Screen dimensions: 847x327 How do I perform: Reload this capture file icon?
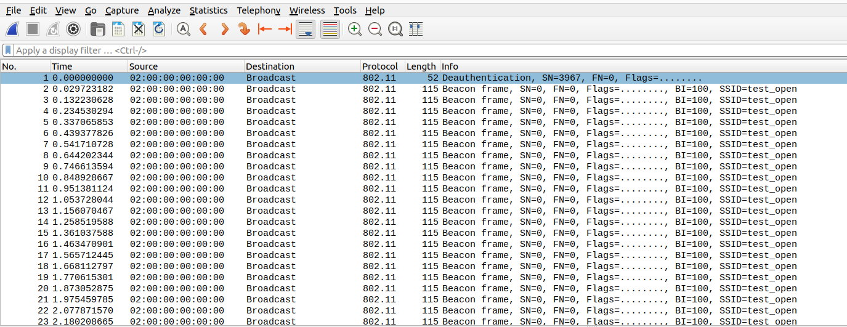(159, 29)
